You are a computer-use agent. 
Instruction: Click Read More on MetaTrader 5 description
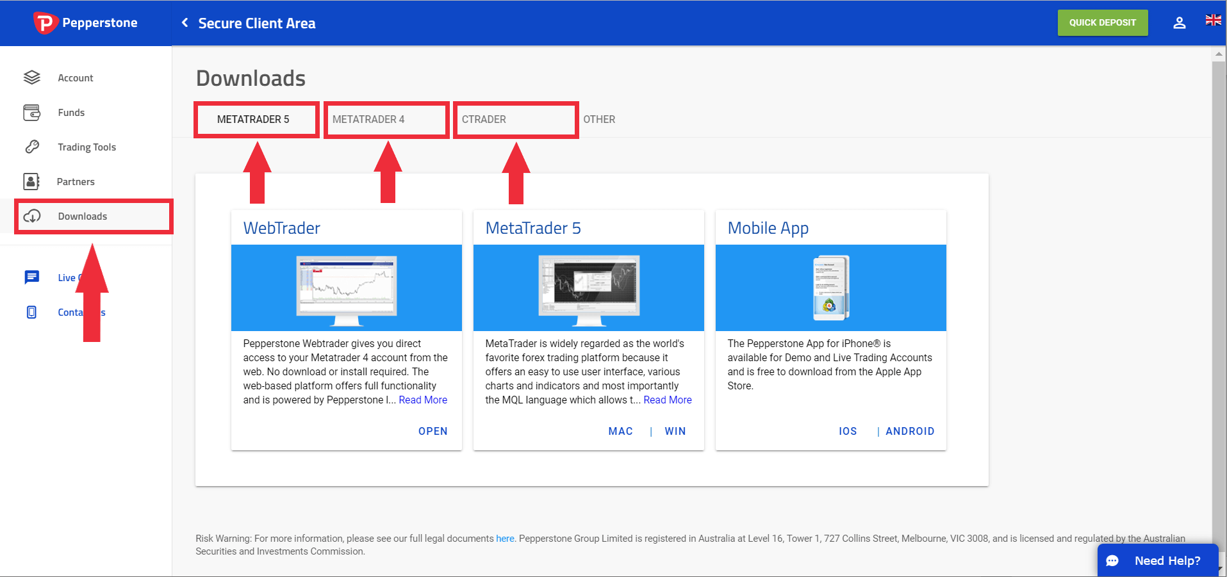tap(668, 400)
